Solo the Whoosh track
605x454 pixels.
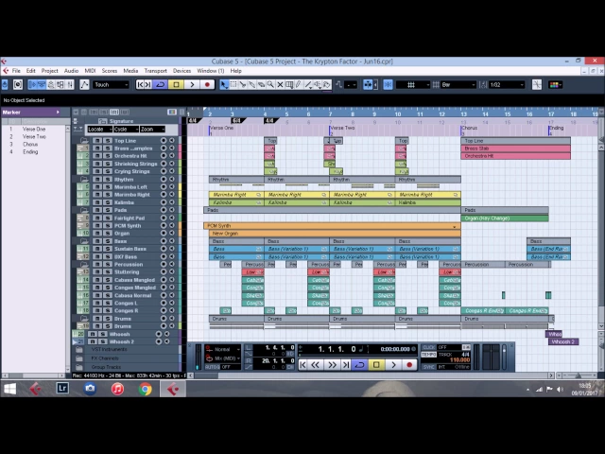tap(103, 334)
